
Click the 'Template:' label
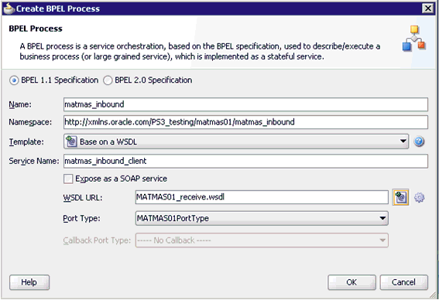coord(26,141)
